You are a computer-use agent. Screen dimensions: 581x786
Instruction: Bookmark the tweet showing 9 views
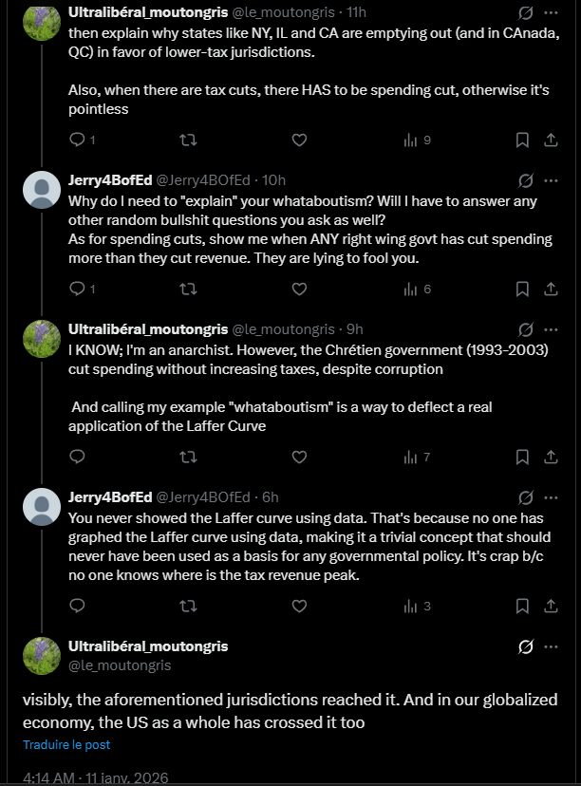click(522, 140)
